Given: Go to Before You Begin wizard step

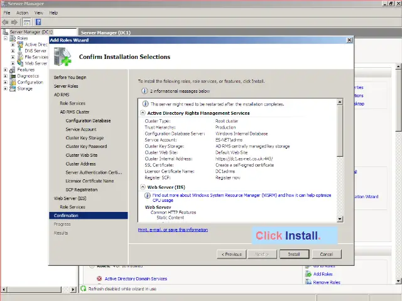Looking at the screenshot, I should pyautogui.click(x=70, y=77).
